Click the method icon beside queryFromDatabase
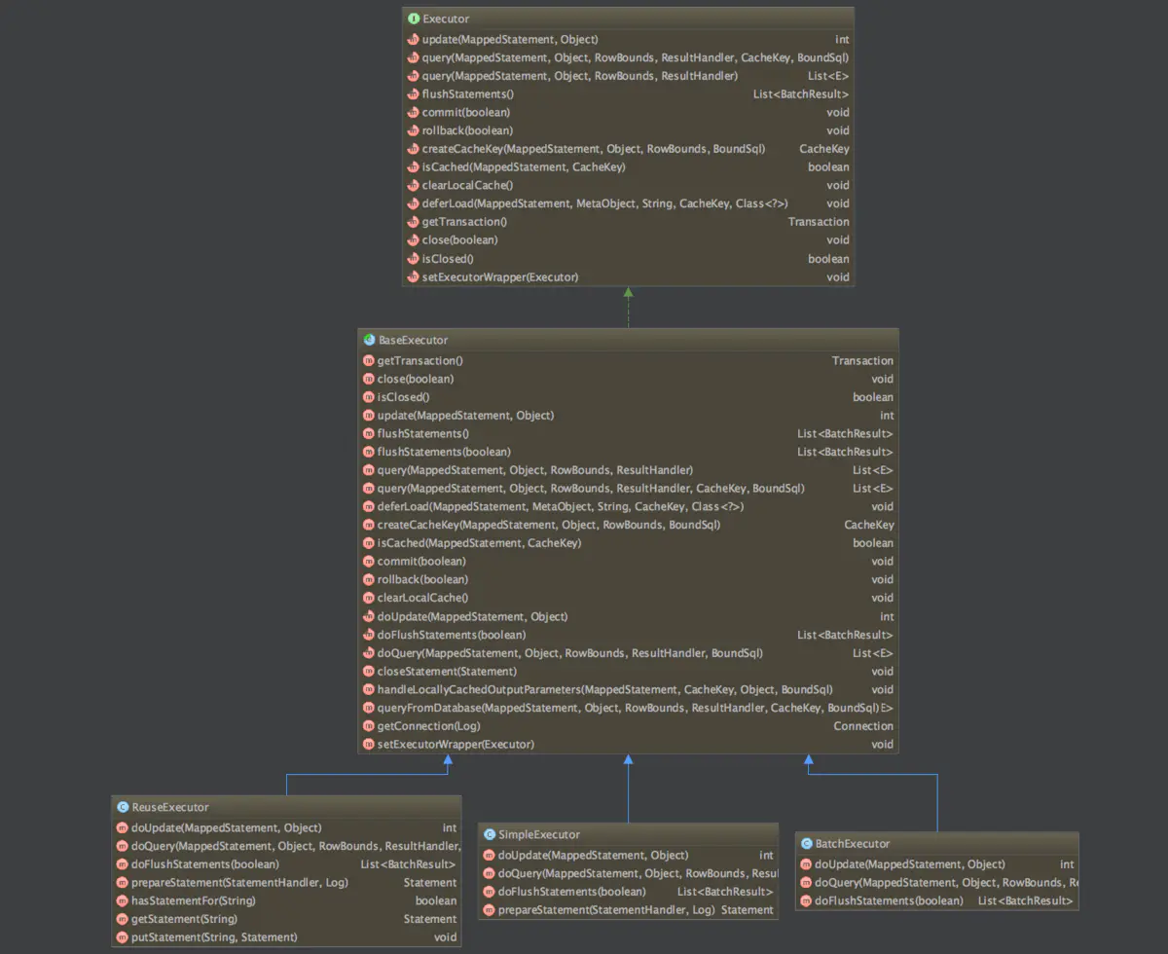Image resolution: width=1168 pixels, height=954 pixels. point(369,708)
